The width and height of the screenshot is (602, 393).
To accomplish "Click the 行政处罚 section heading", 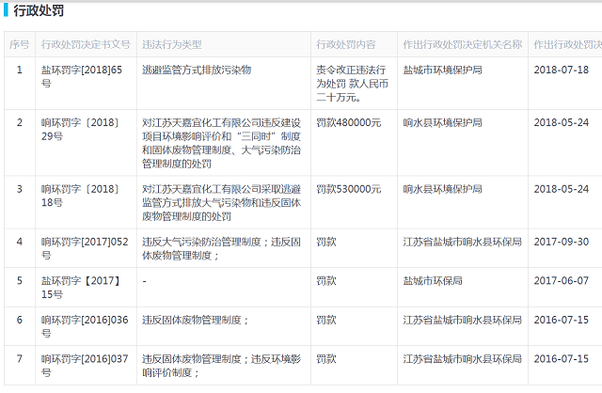I will coord(40,11).
